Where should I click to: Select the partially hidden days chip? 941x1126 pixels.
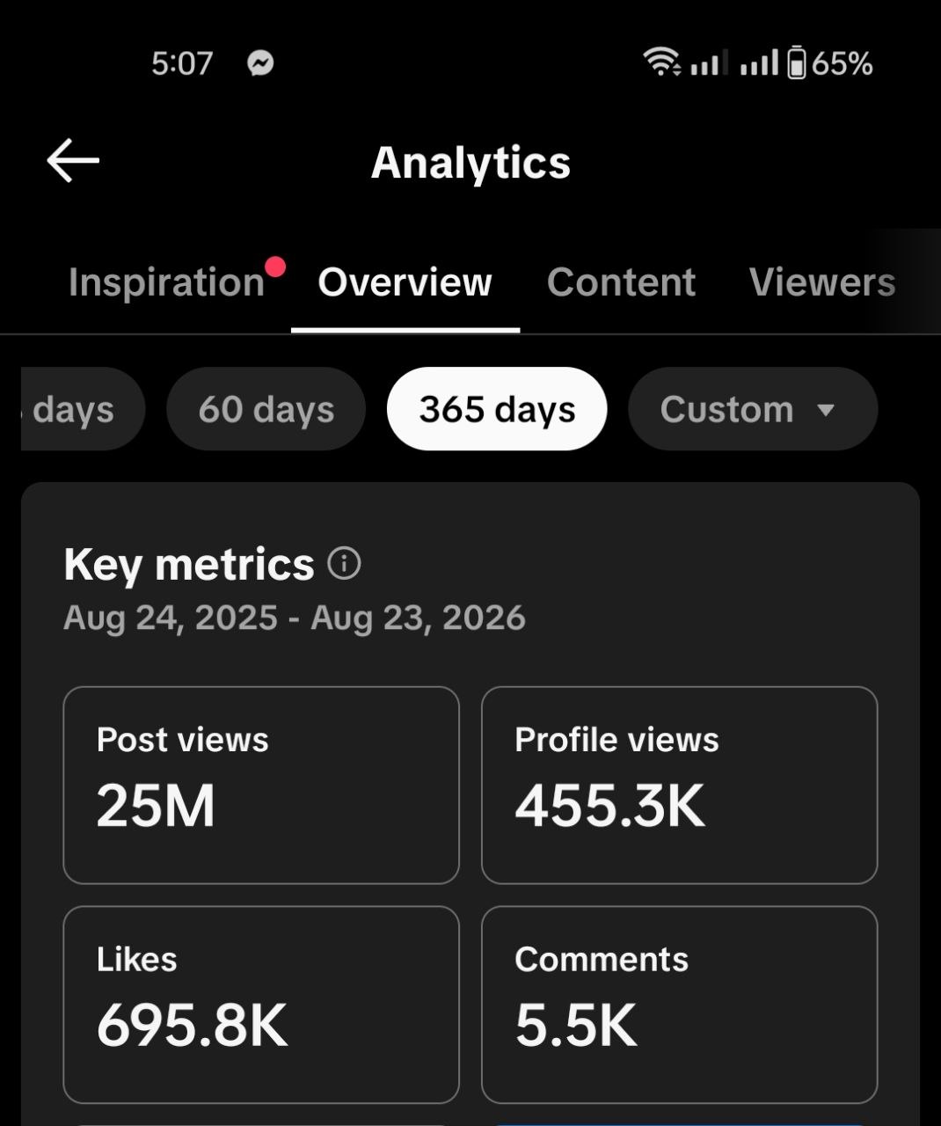click(x=83, y=409)
